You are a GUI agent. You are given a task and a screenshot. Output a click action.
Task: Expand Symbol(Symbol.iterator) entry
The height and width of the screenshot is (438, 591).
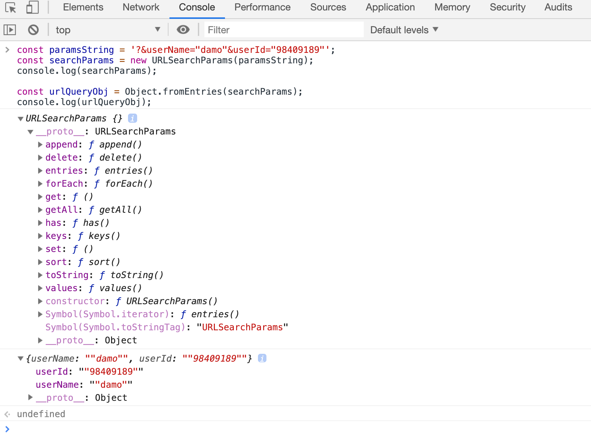[x=40, y=314]
